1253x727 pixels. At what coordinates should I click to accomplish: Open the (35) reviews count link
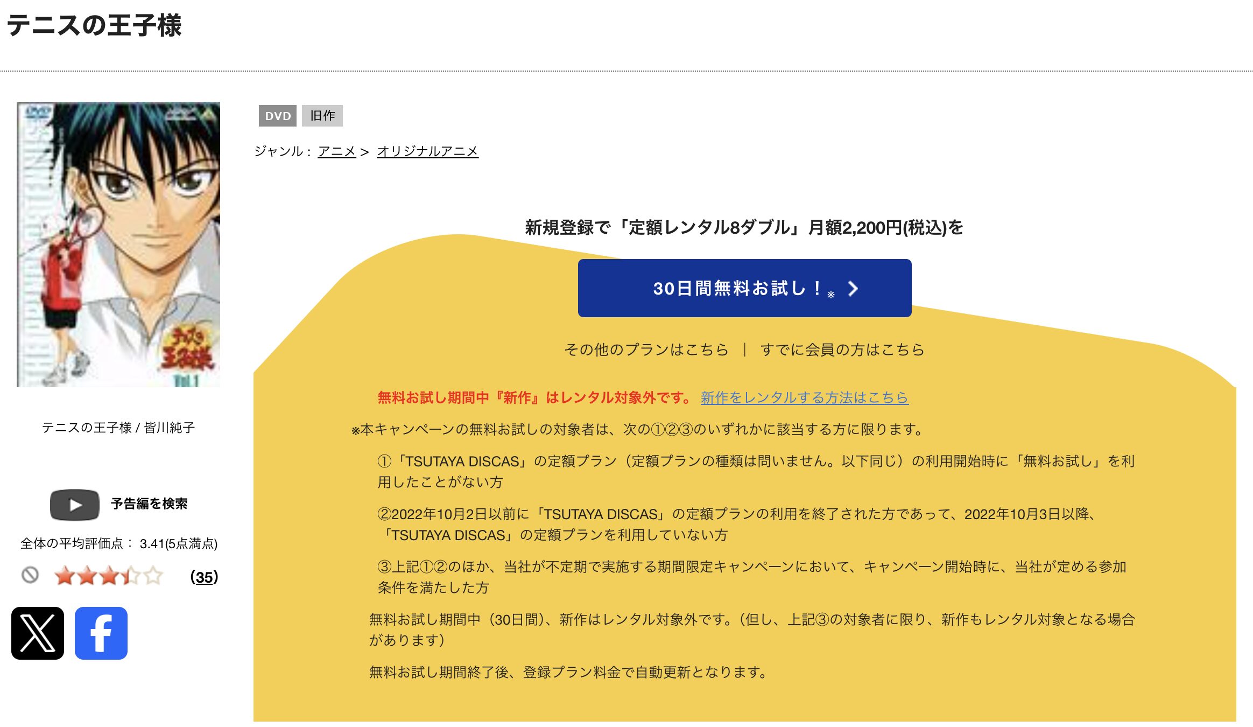204,577
